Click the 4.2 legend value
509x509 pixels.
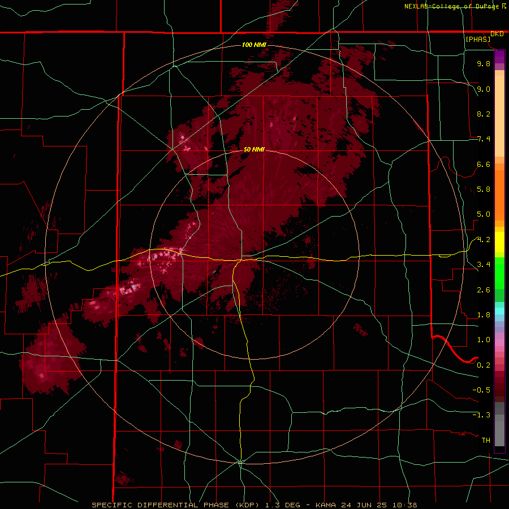pos(484,240)
